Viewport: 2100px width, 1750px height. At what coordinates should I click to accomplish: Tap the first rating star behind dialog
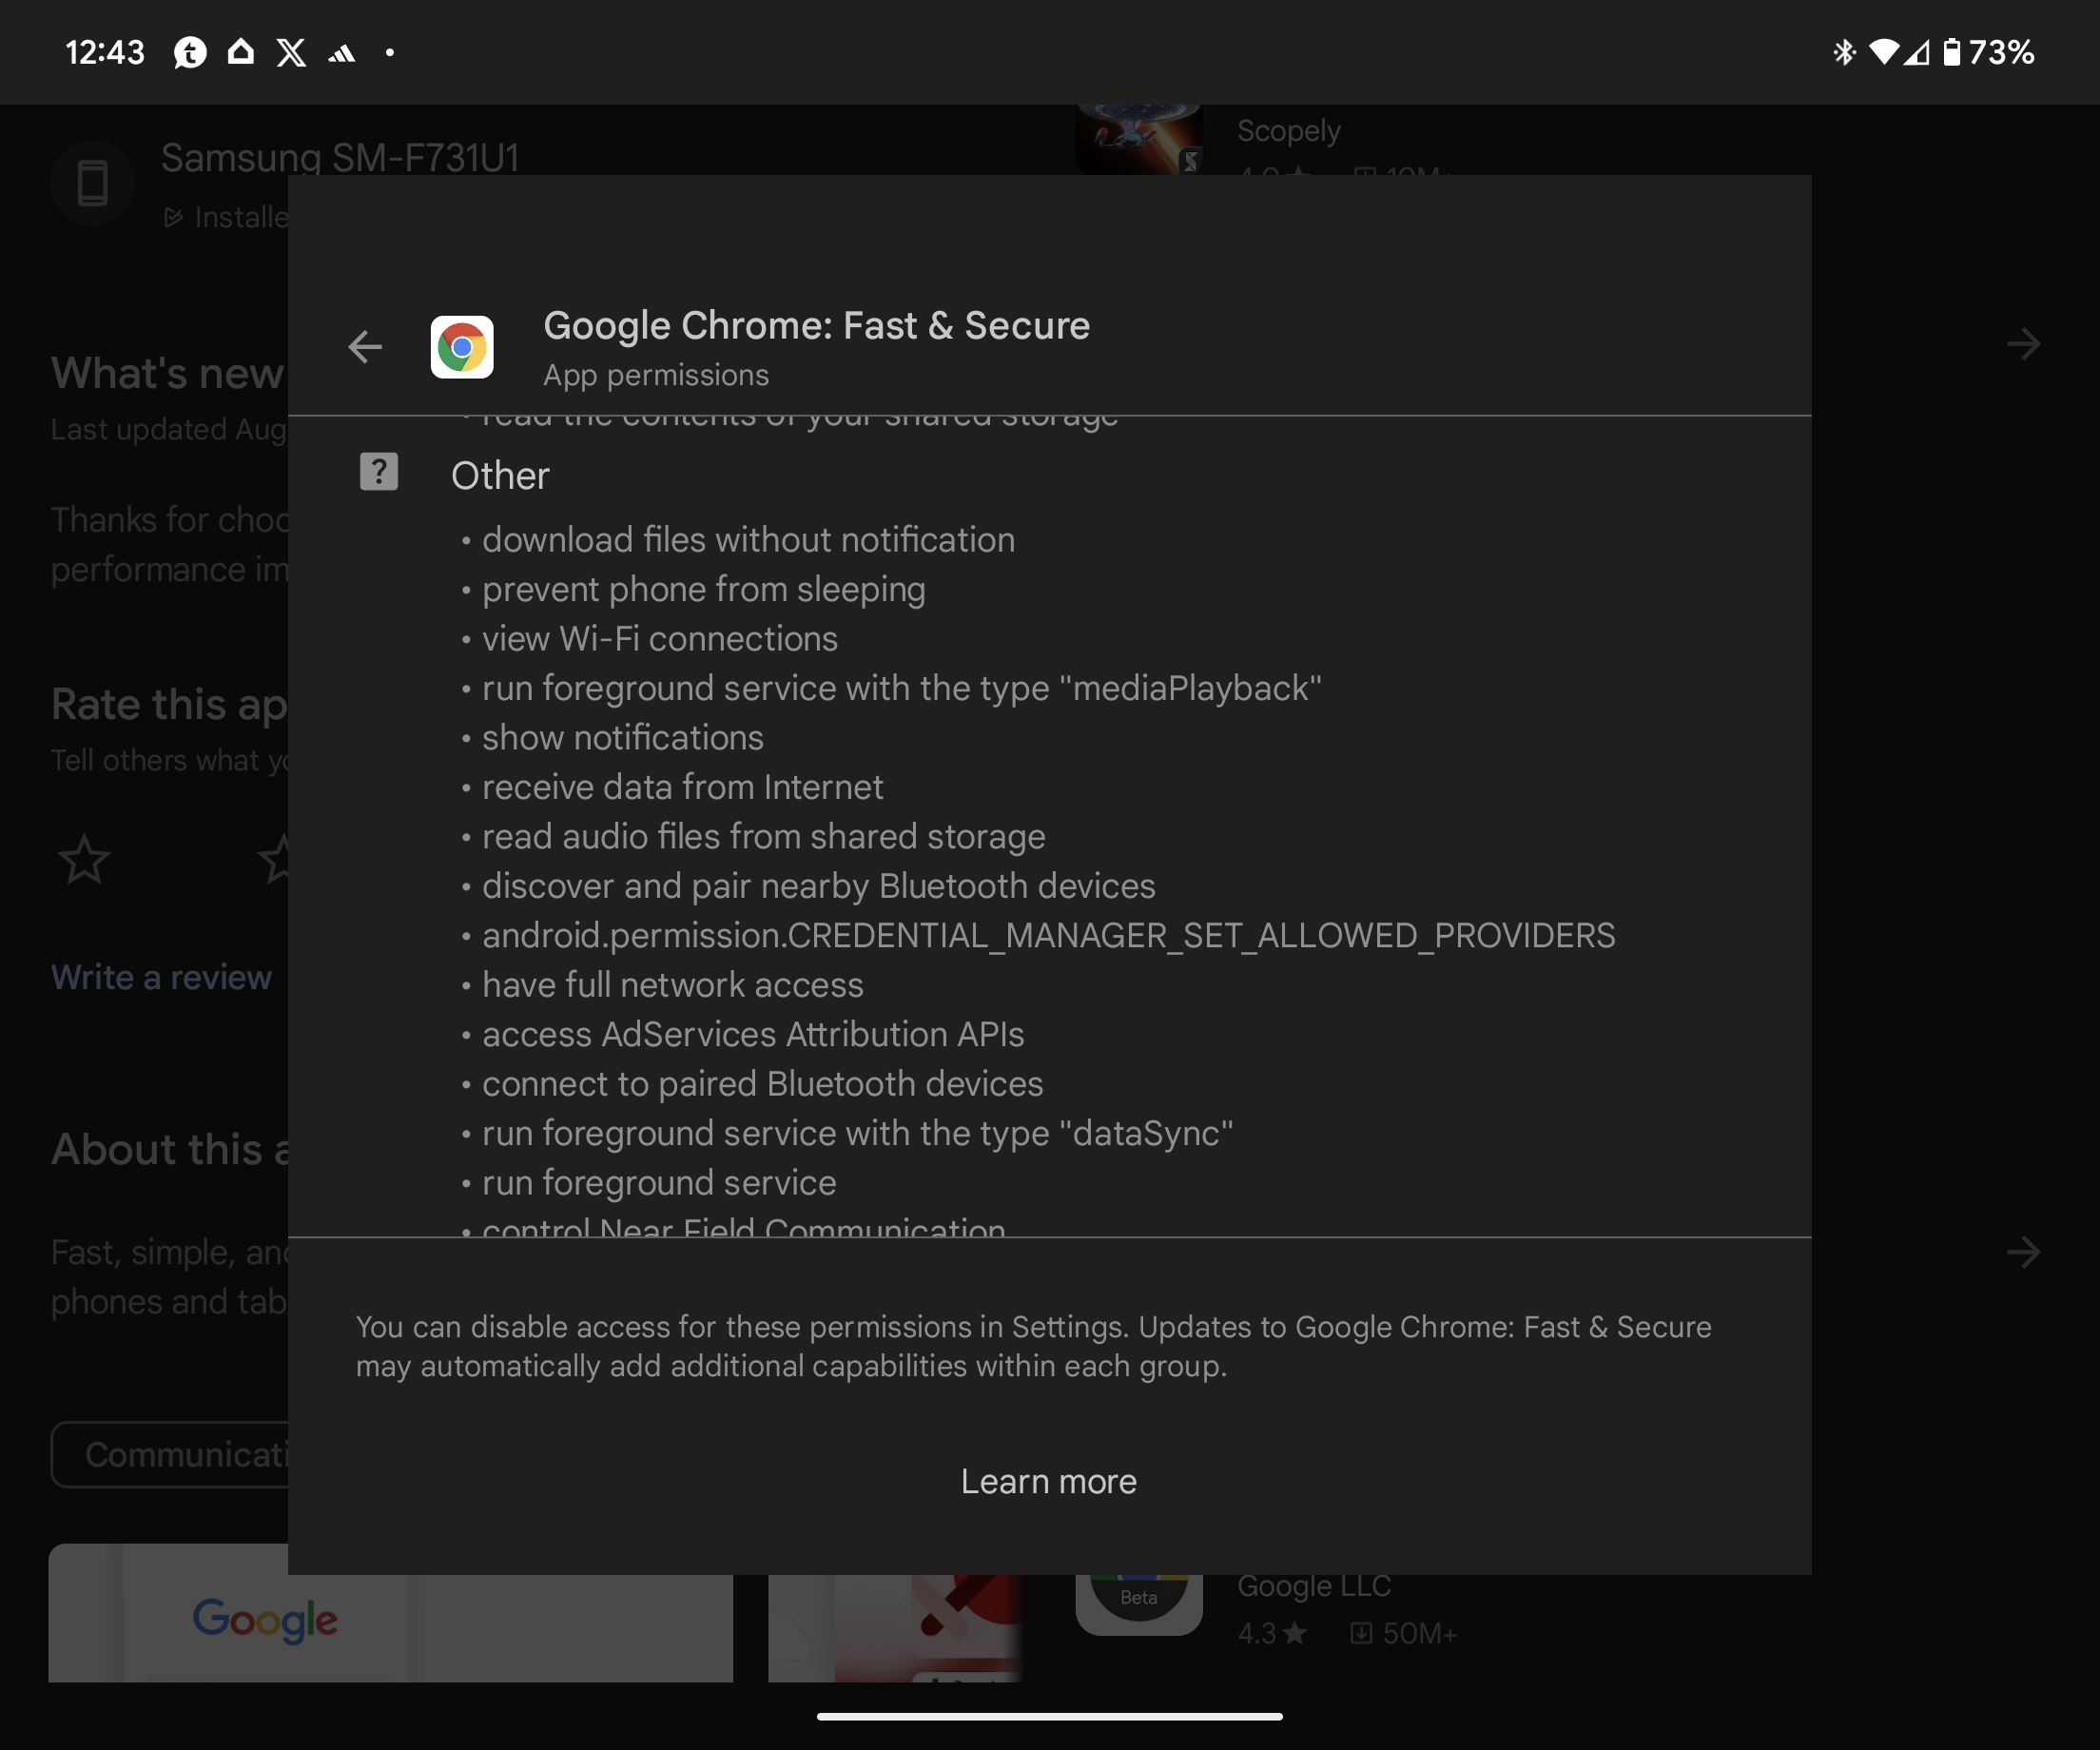pyautogui.click(x=84, y=859)
